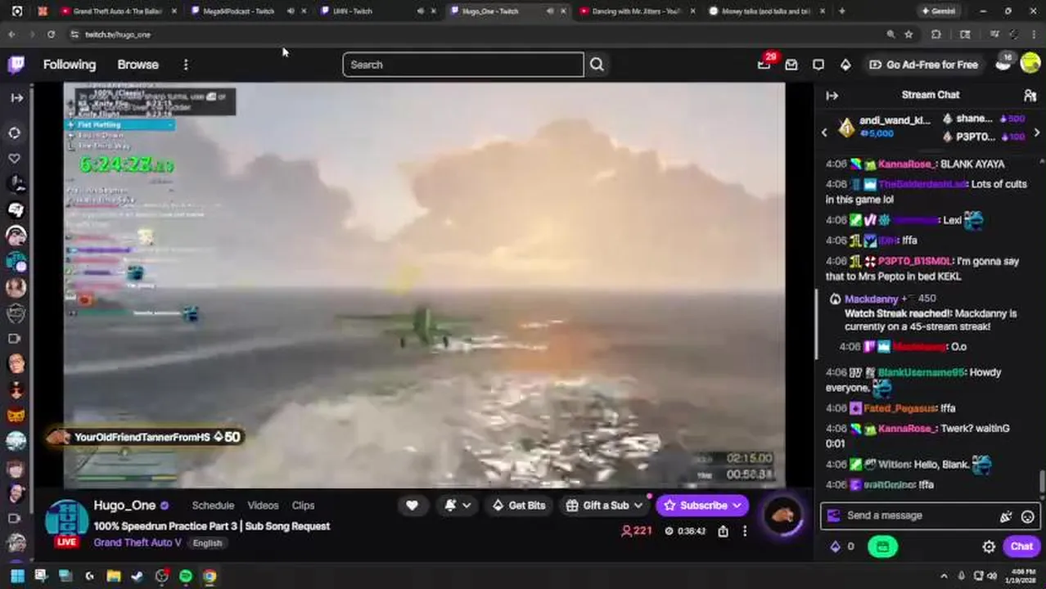Open the three-dot more menu beside Browse

[186, 65]
